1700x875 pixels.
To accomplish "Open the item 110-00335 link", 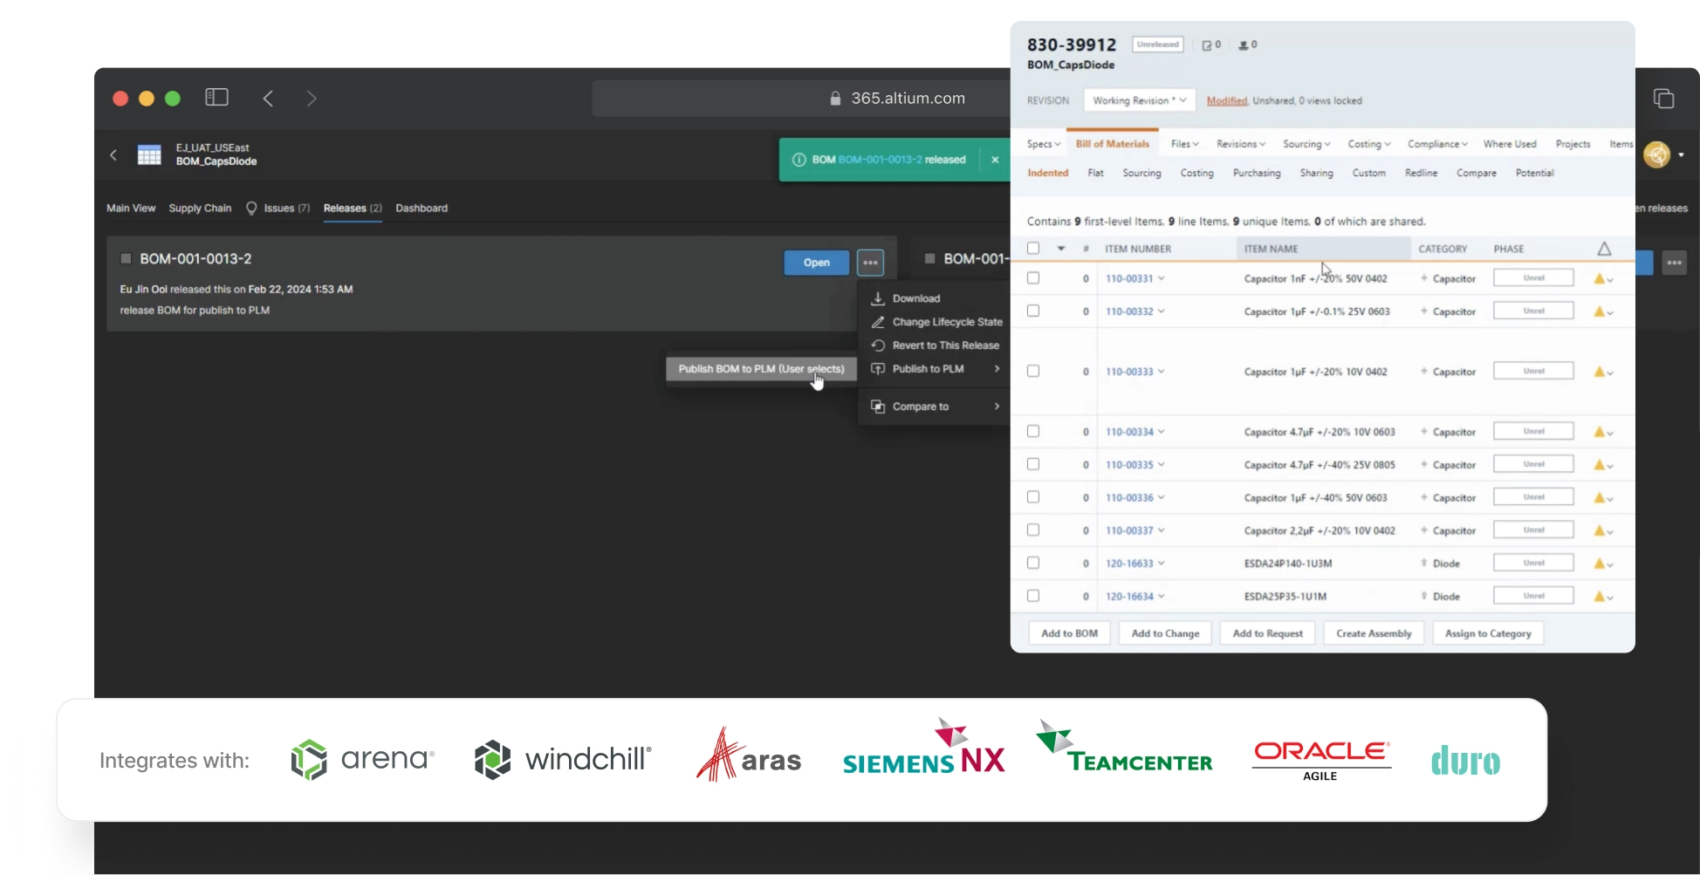I will pyautogui.click(x=1129, y=465).
